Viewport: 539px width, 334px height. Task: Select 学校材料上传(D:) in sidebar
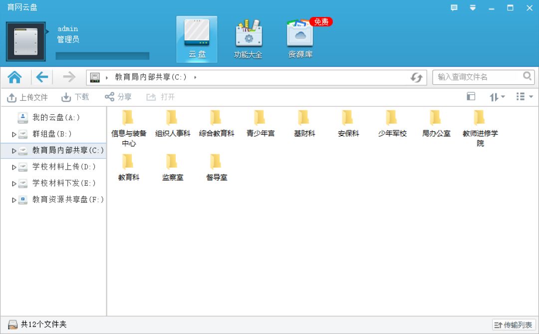coord(53,167)
